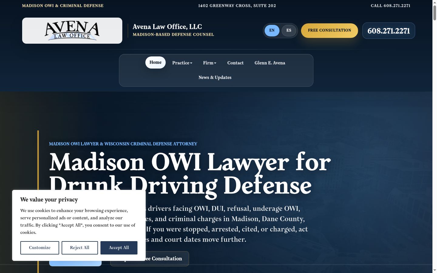437x273 pixels.
Task: Open the Glenn E. Avena page
Action: coord(270,63)
